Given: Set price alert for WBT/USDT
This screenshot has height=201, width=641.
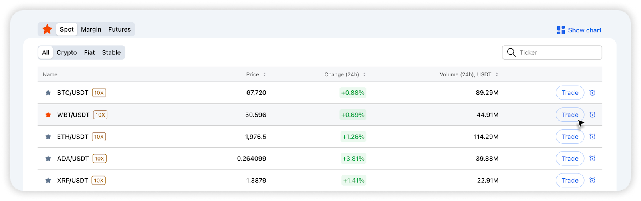Looking at the screenshot, I should tap(592, 115).
